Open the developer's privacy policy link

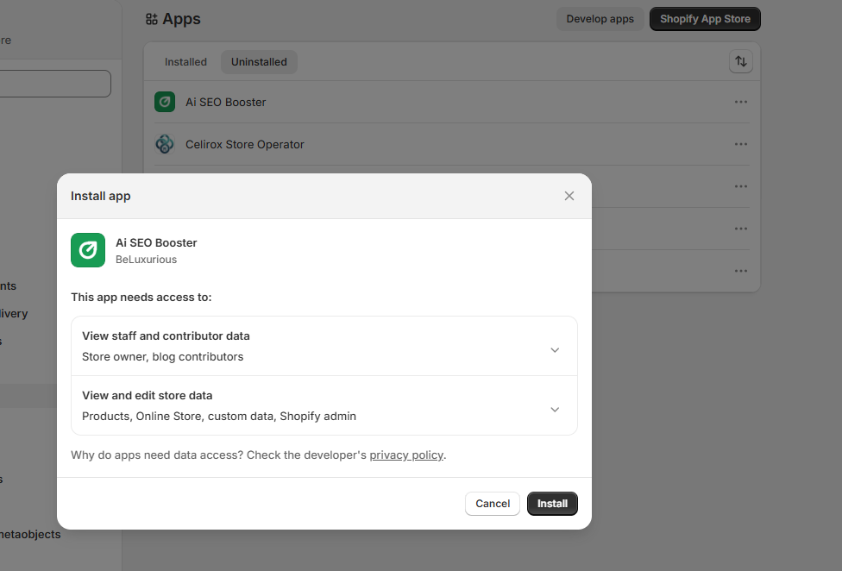pos(406,455)
